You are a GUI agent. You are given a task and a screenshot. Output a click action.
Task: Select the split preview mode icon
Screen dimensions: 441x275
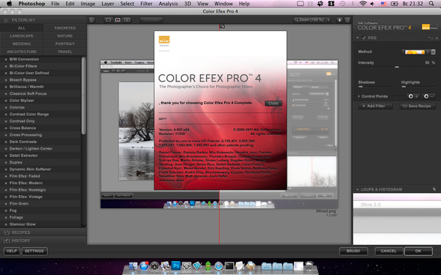click(x=118, y=20)
